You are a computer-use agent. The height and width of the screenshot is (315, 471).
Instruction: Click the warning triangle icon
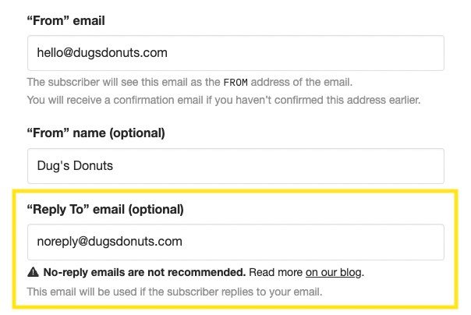coord(33,273)
